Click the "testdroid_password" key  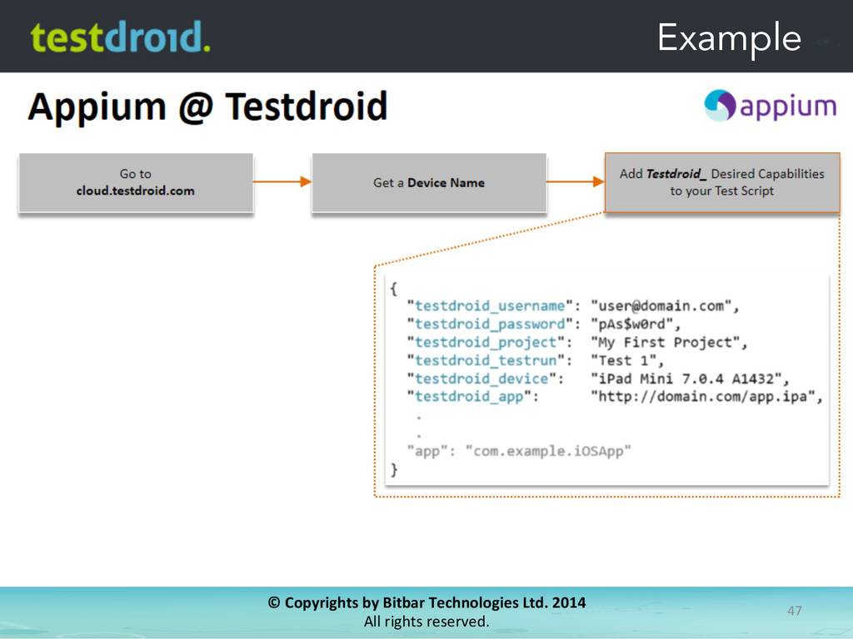click(490, 324)
